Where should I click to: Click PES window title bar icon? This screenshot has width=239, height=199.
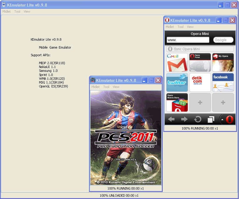point(93,80)
